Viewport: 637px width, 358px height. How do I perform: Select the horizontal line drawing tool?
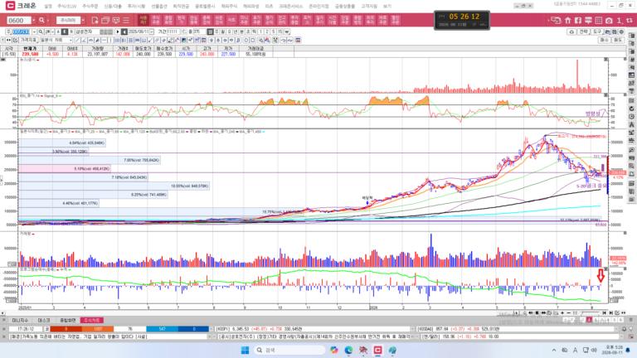tap(104, 40)
